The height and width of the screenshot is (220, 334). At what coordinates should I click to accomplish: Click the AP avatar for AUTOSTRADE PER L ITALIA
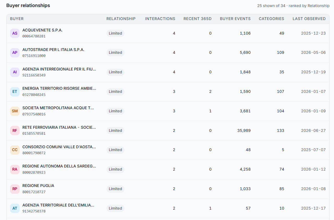pyautogui.click(x=15, y=53)
